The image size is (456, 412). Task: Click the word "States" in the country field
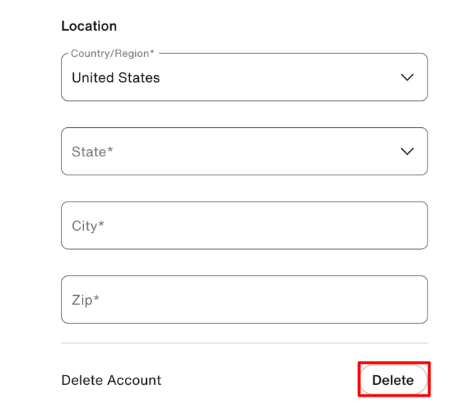pos(140,77)
